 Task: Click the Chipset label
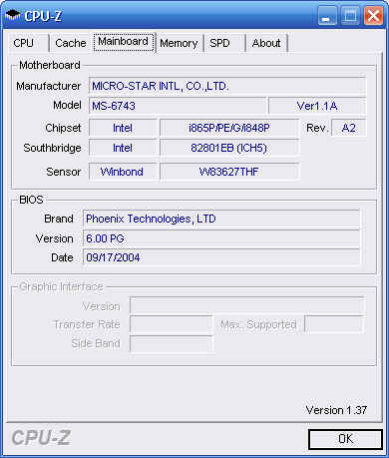point(63,128)
